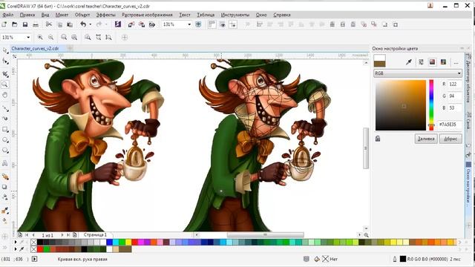Cut selection with the scissors icon

pyautogui.click(x=48, y=24)
